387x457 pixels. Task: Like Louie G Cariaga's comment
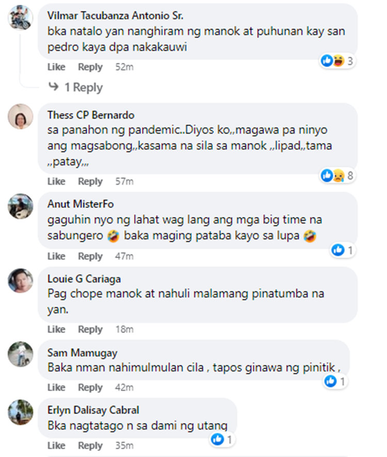pos(56,329)
